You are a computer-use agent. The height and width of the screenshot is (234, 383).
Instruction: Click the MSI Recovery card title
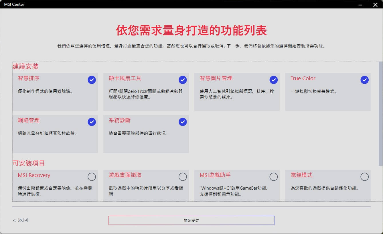[x=34, y=175]
